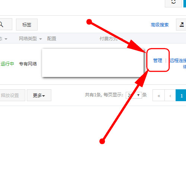Open the 管理 manage link

(158, 61)
